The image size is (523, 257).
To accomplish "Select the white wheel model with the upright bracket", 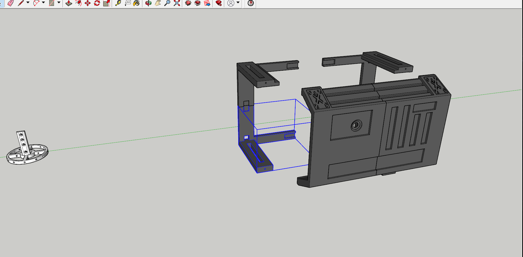I will coord(27,148).
